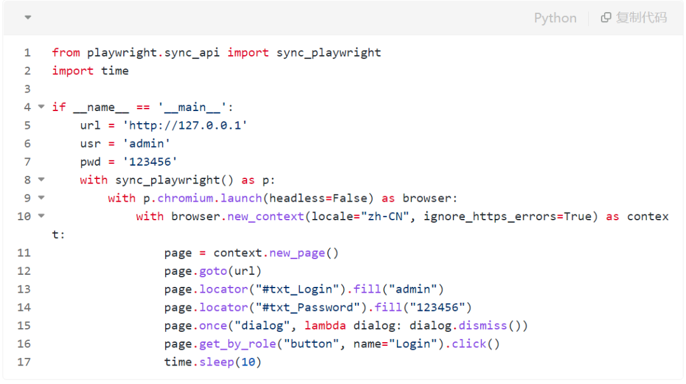
Task: Click name="Login" argument
Action: [x=395, y=344]
